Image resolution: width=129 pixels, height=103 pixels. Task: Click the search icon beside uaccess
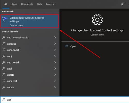click(4, 44)
